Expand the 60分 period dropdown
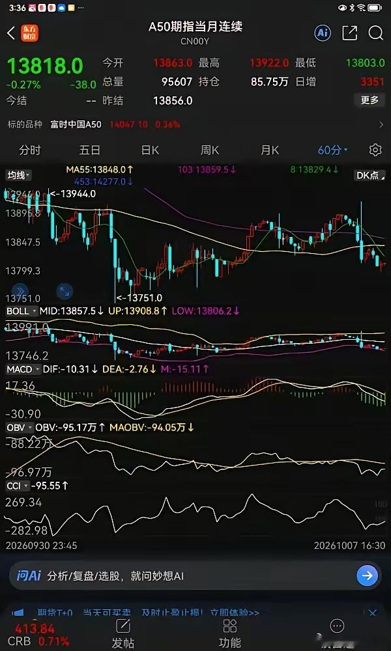This screenshot has width=391, height=651. (x=333, y=150)
